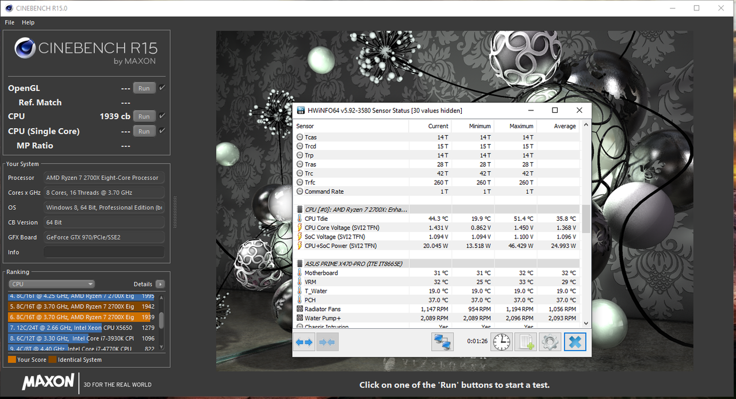
Task: Click HWiNFO sensor list scroll-down arrow
Action: pyautogui.click(x=586, y=324)
